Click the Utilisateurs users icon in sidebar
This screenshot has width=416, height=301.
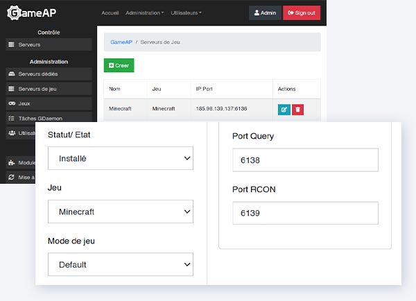pos(12,133)
